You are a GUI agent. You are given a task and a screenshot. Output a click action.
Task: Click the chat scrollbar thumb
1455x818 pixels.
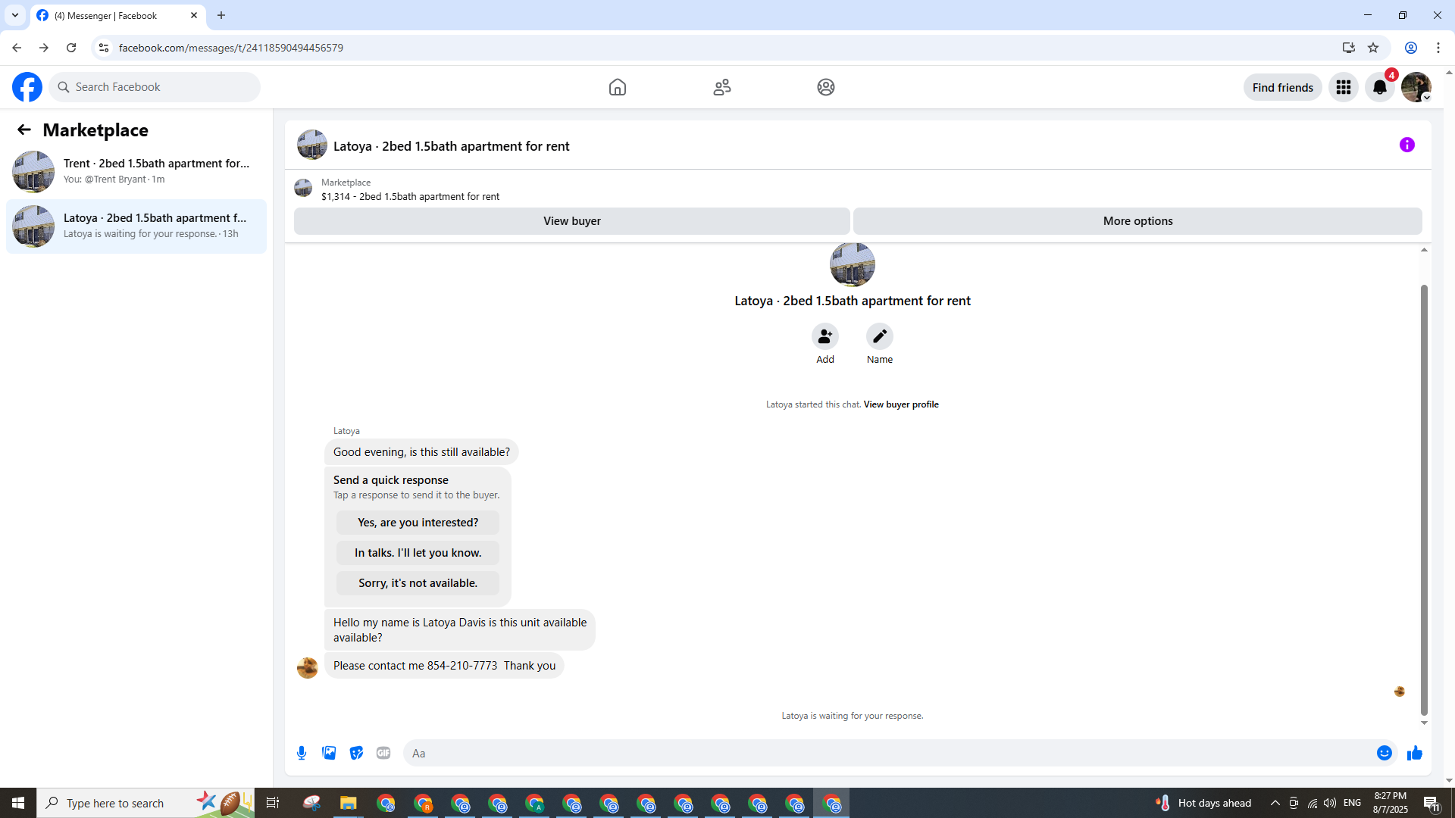coord(1424,500)
